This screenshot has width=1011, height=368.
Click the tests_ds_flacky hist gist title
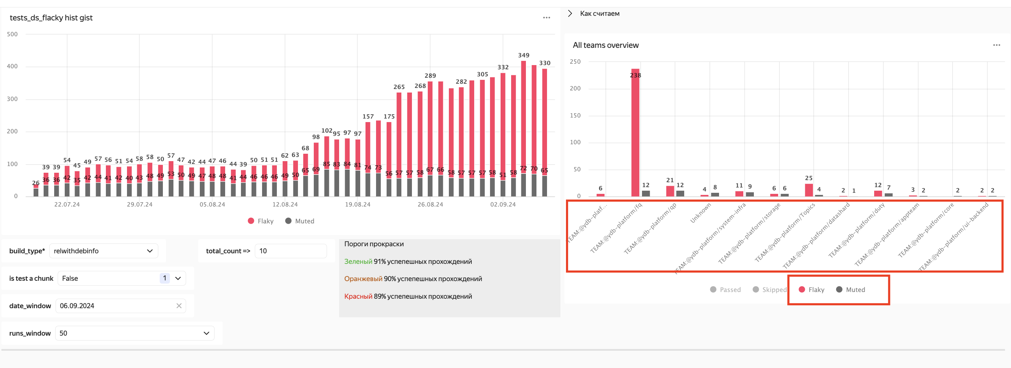pyautogui.click(x=51, y=18)
